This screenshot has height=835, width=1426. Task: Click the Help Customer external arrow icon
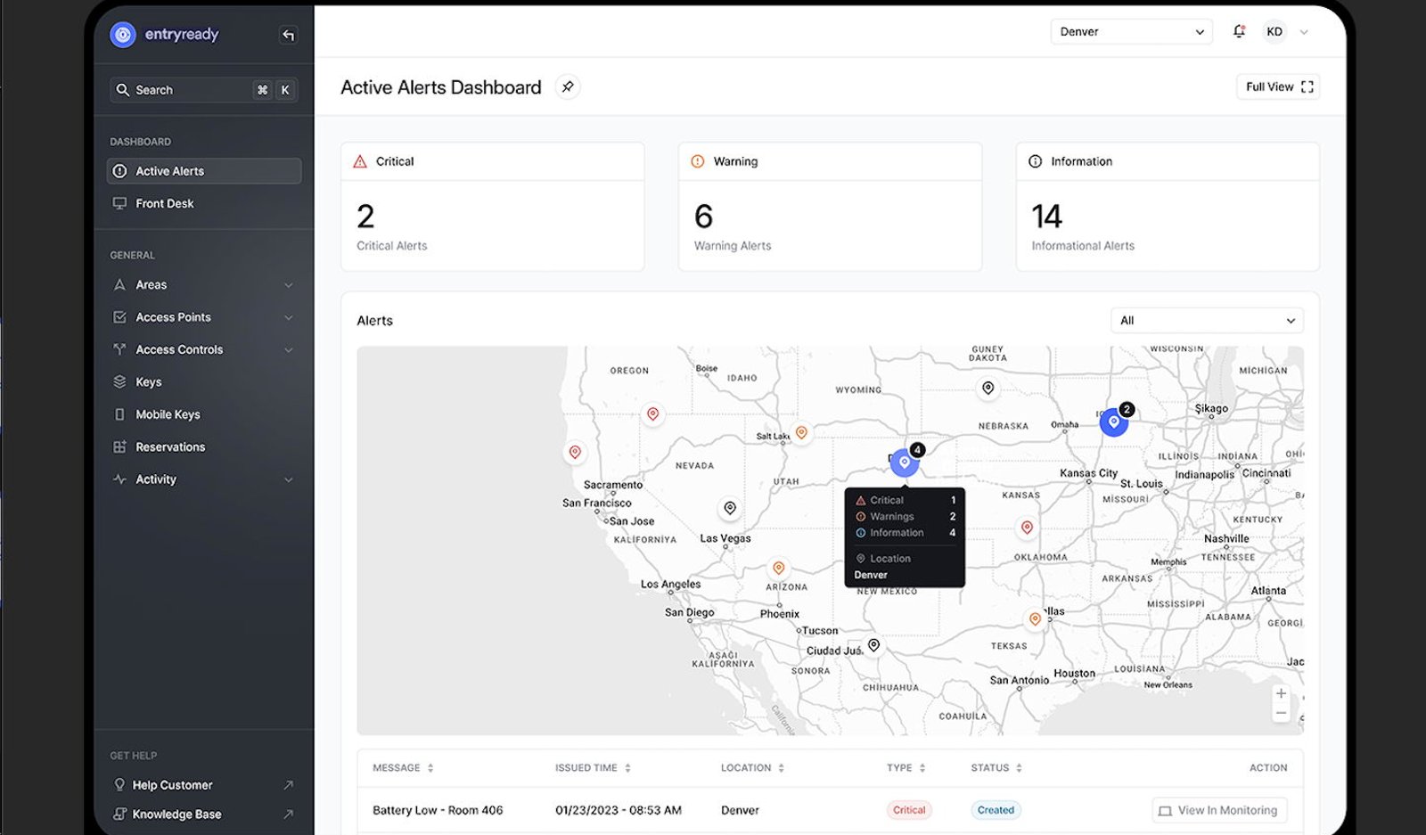(x=288, y=785)
